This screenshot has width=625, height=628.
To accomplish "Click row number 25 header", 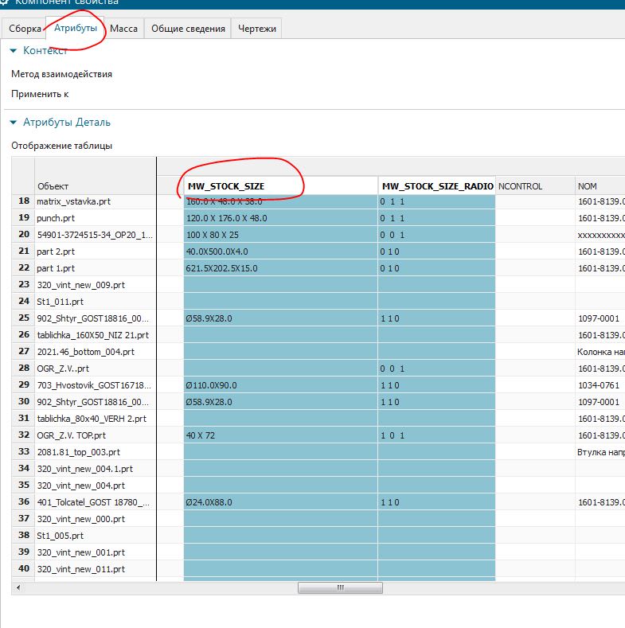I will [24, 318].
